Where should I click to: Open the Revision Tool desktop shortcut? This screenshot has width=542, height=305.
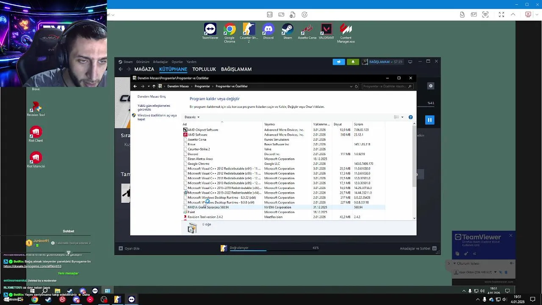click(x=36, y=109)
